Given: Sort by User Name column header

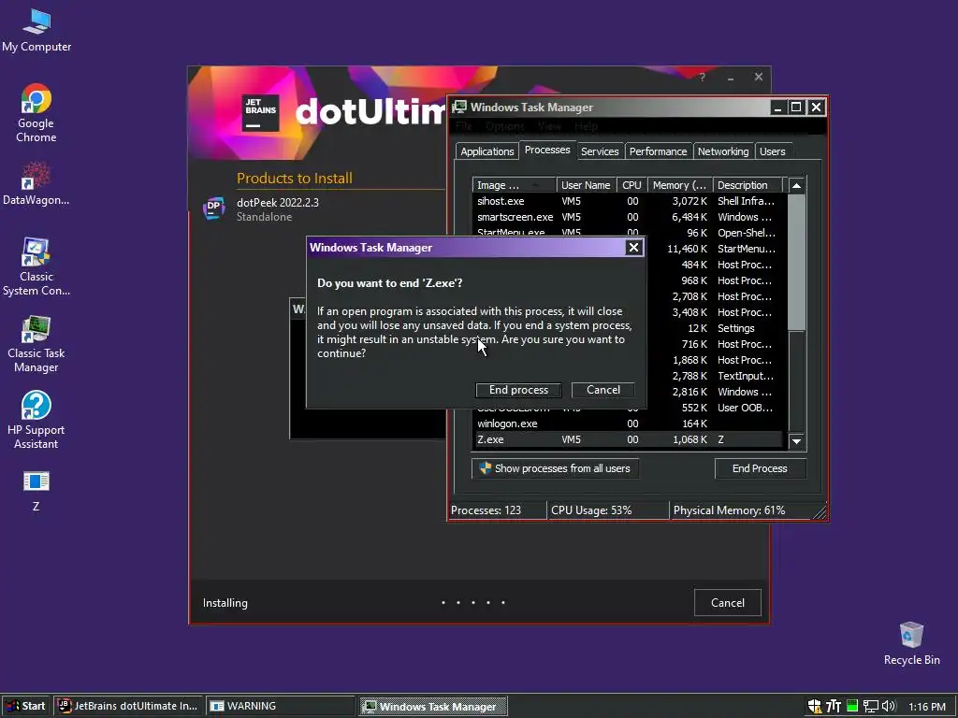Looking at the screenshot, I should click(586, 185).
